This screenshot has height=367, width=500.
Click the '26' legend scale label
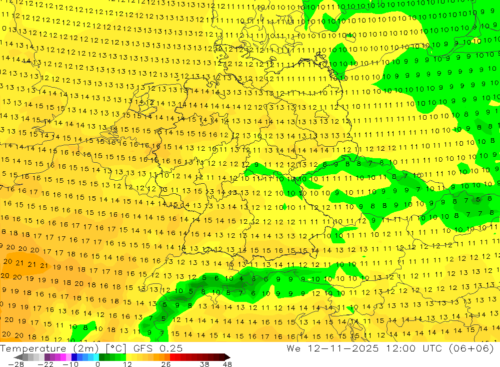(x=166, y=364)
